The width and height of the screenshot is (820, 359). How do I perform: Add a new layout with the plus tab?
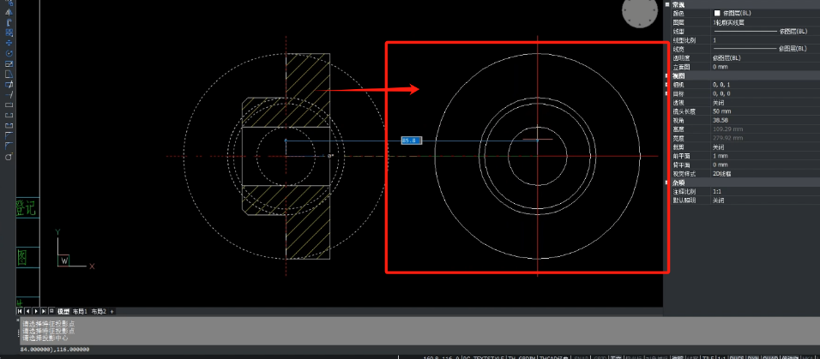[112, 311]
